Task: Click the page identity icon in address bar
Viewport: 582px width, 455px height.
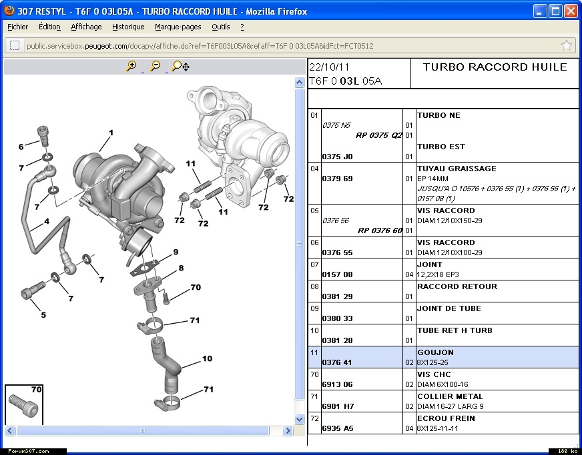Action: pyautogui.click(x=14, y=46)
